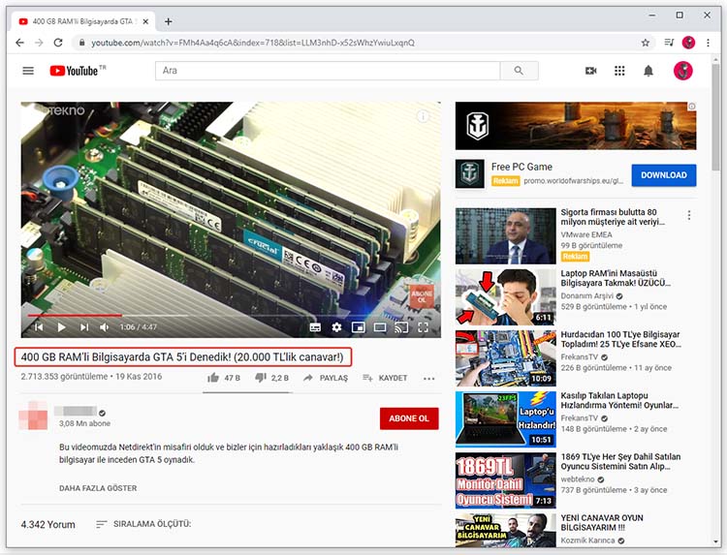Open the YouTube apps grid icon

[620, 71]
